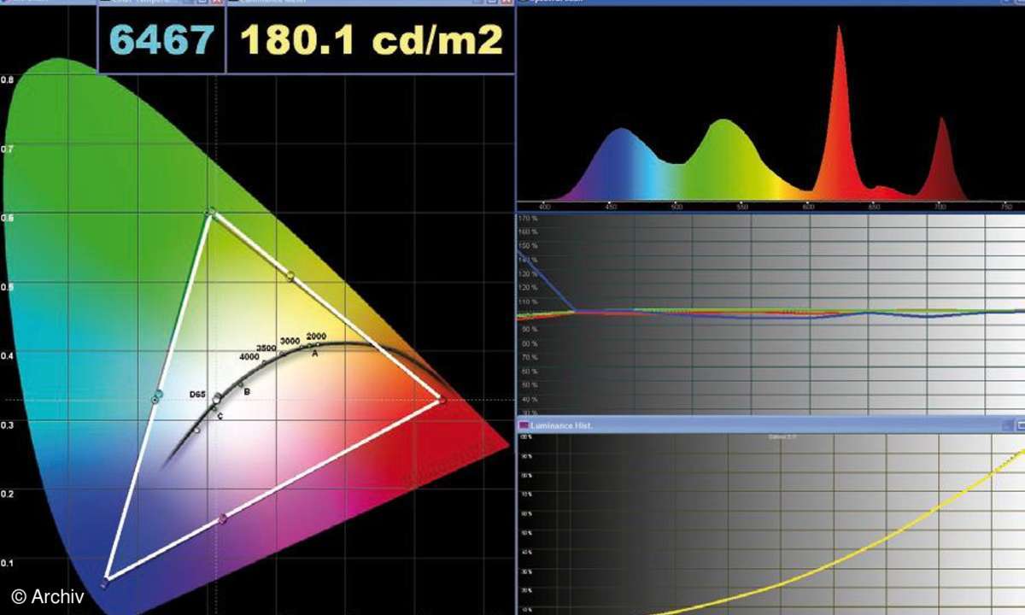Select the red primary point on CIE triangle

[442, 399]
